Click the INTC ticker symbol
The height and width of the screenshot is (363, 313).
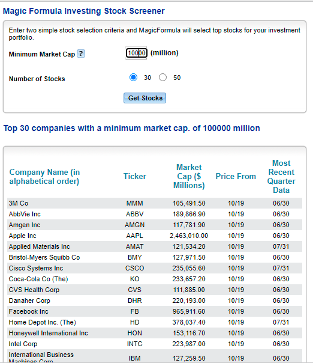[x=135, y=344]
